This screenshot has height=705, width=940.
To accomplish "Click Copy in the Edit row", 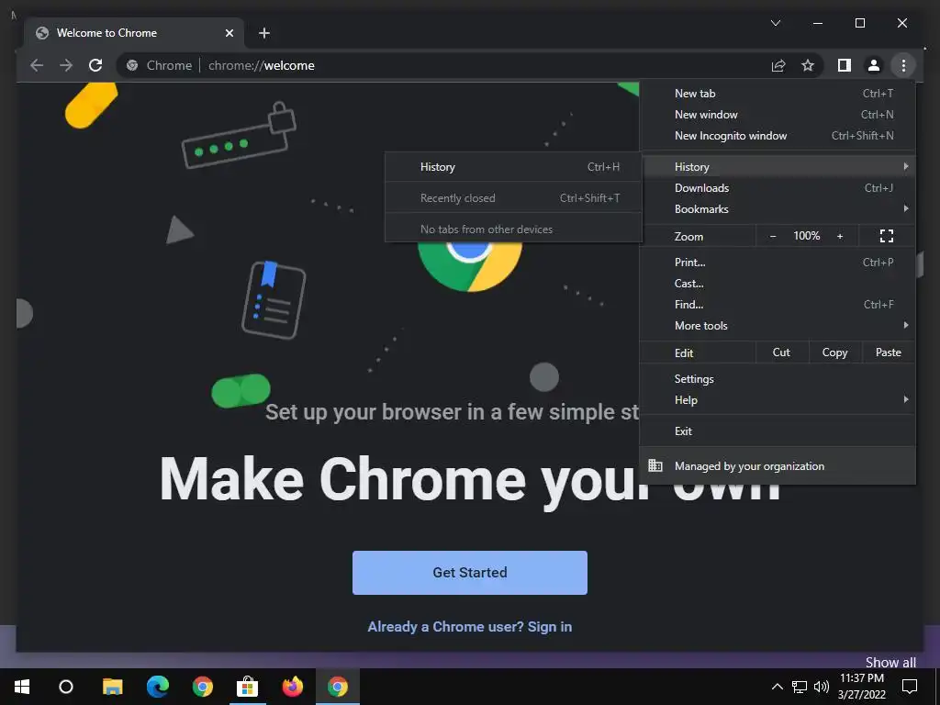I will [834, 352].
